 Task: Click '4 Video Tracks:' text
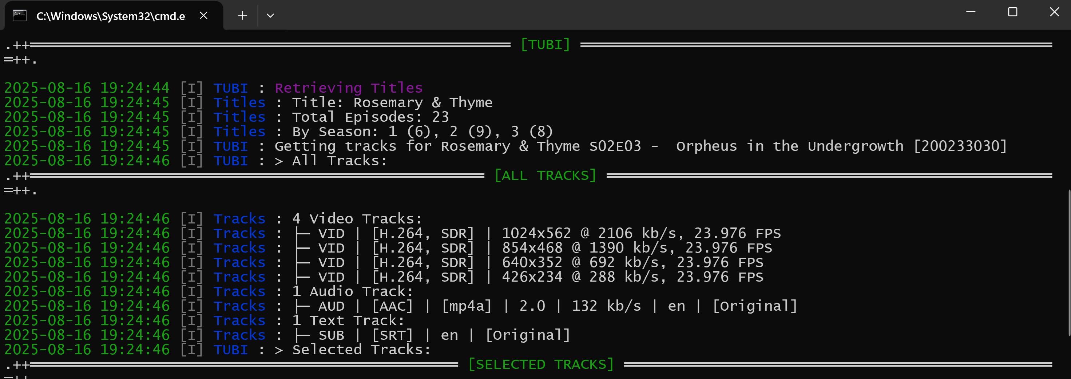coord(357,219)
